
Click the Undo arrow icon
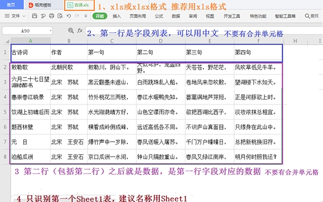coord(69,16)
